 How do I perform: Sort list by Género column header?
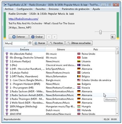coord(61,49)
